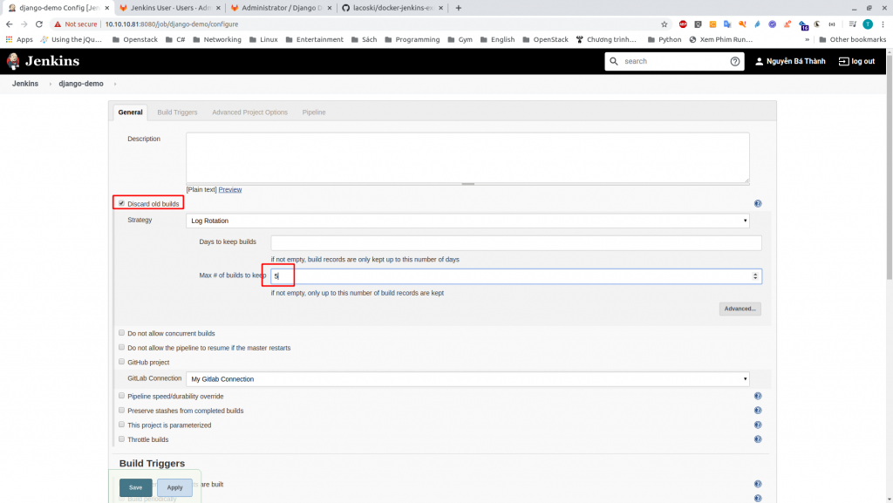The image size is (893, 503).
Task: Open the Chrome three-dot menu
Action: point(883,24)
